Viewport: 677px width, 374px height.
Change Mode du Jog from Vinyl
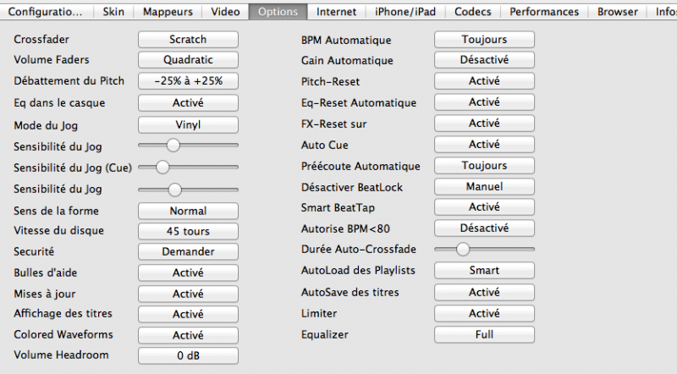click(188, 124)
